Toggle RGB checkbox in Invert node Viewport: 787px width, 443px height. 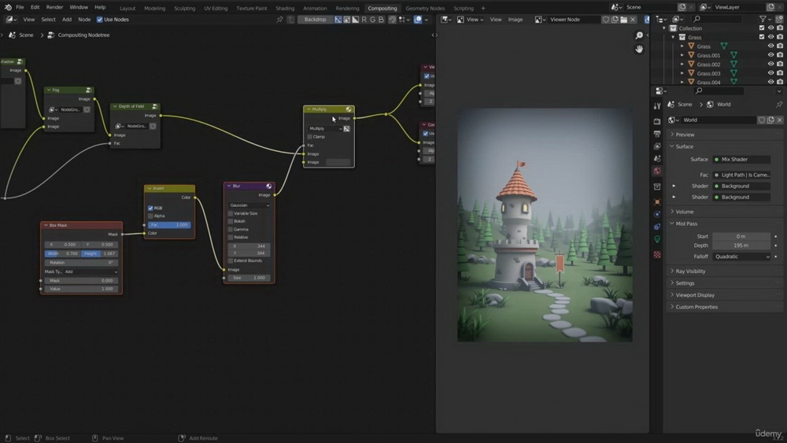pyautogui.click(x=150, y=209)
